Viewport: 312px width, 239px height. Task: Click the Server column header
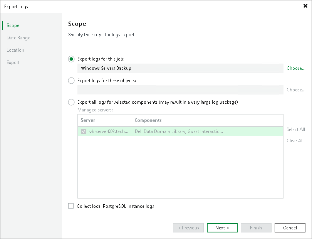click(88, 120)
